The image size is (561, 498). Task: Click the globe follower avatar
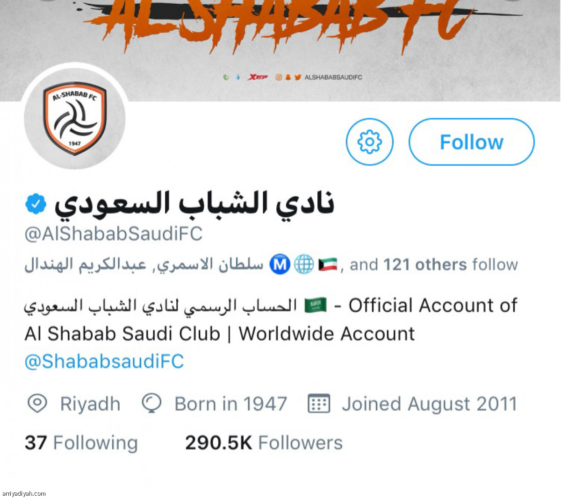tap(304, 264)
